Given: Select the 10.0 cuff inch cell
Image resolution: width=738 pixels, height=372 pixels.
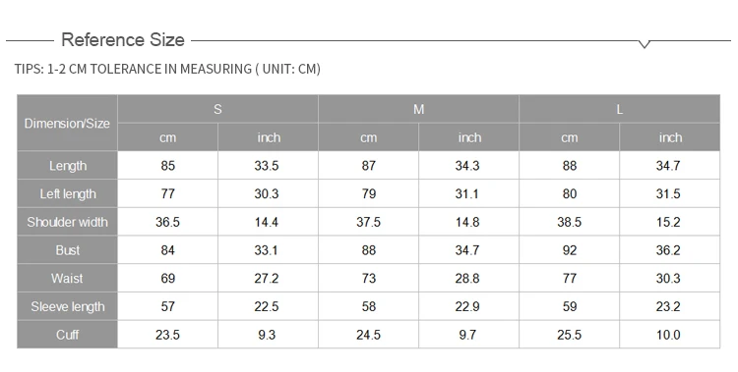Looking at the screenshot, I should 669,335.
